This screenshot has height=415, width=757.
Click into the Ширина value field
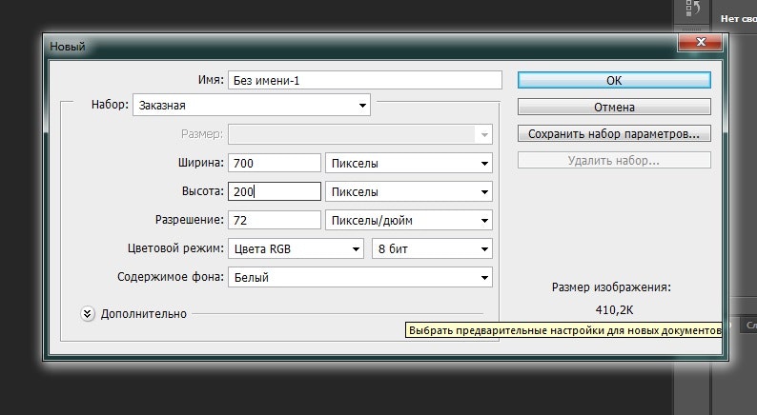(x=275, y=163)
